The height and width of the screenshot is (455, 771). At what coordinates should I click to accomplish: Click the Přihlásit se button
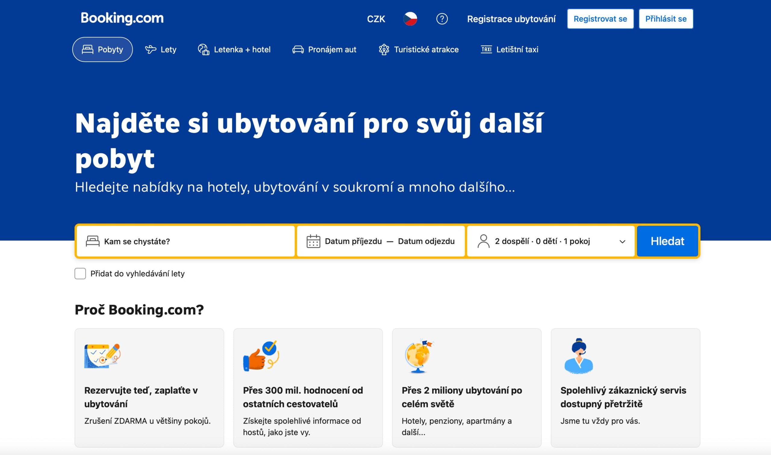click(x=665, y=18)
